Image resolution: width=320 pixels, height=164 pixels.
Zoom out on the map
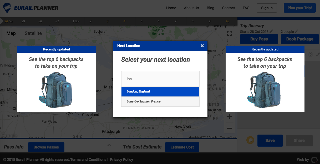230,128
